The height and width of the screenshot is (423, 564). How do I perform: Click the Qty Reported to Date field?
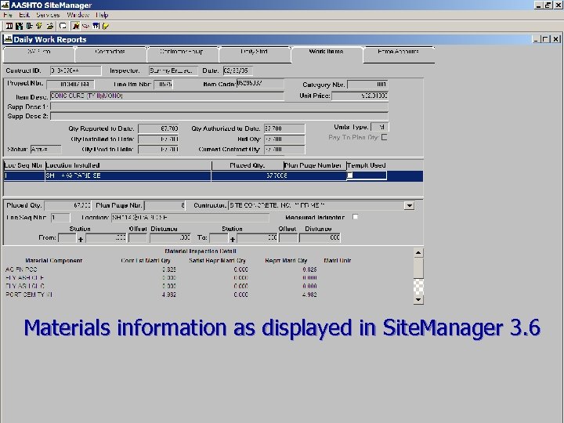(158, 128)
